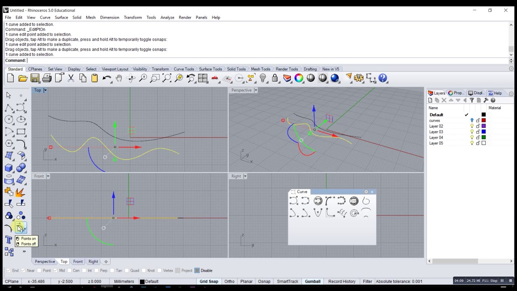Viewport: 517px width, 291px height.
Task: Activate the Pan hand tool
Action: [119, 78]
